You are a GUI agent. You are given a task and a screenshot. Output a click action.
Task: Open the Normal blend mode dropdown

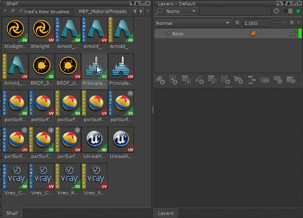193,23
